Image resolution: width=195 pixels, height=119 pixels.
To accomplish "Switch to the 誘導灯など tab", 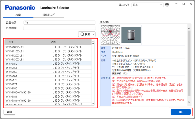I will click(x=49, y=15).
